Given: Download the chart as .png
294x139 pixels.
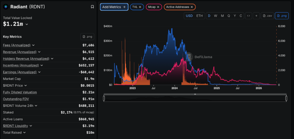Looking at the screenshot, I should [282, 16].
